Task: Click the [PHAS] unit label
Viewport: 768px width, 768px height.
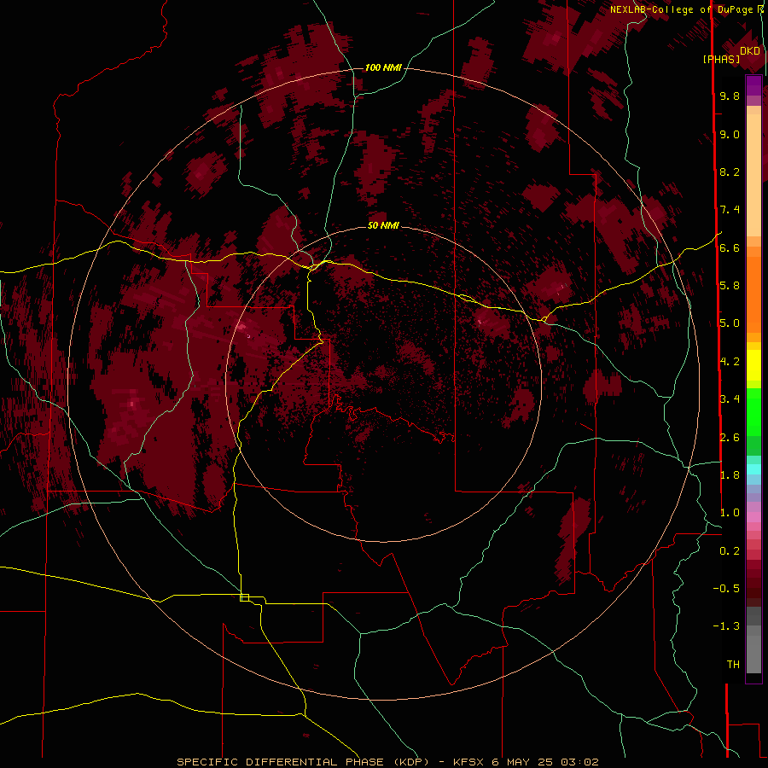Action: [721, 59]
